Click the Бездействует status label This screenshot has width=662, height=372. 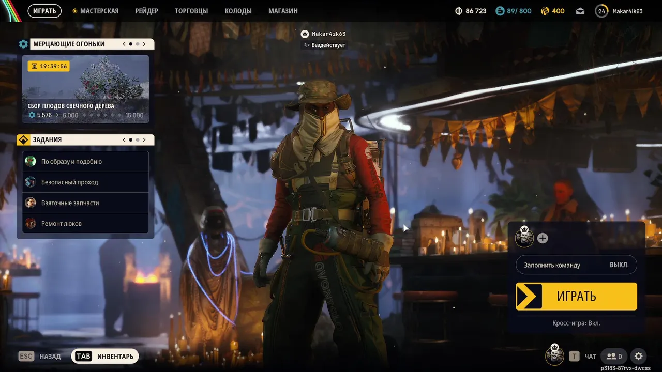click(x=325, y=45)
